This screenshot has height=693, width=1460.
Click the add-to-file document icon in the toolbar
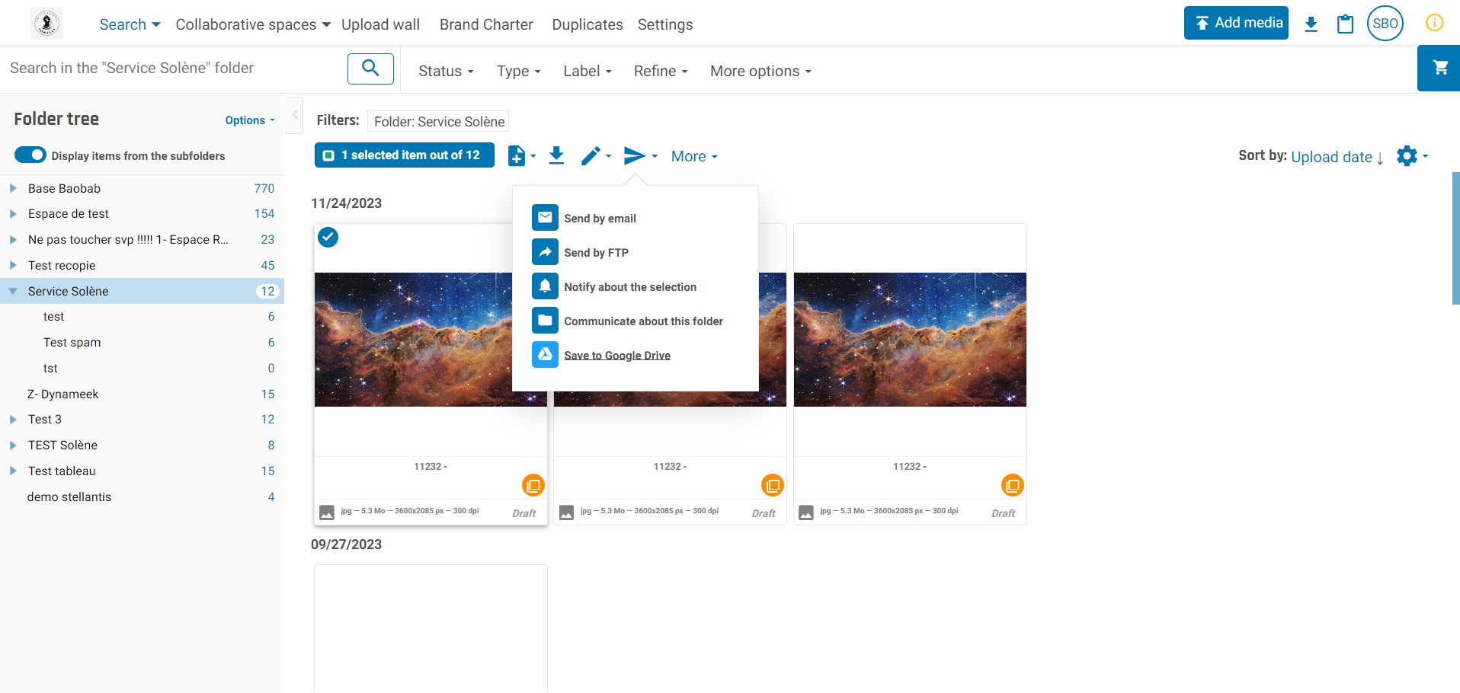pos(517,155)
